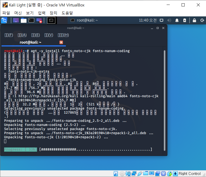Select the highlighted workspace switcher box

51,20
